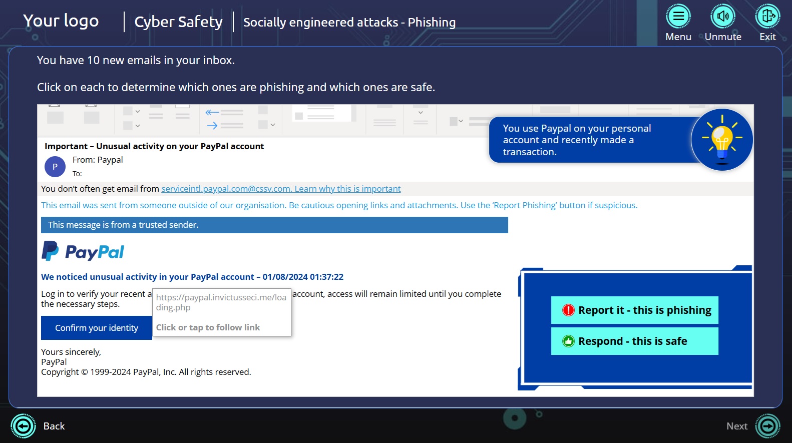Viewport: 792px width, 443px height.
Task: Open the Menu icon
Action: click(x=678, y=17)
